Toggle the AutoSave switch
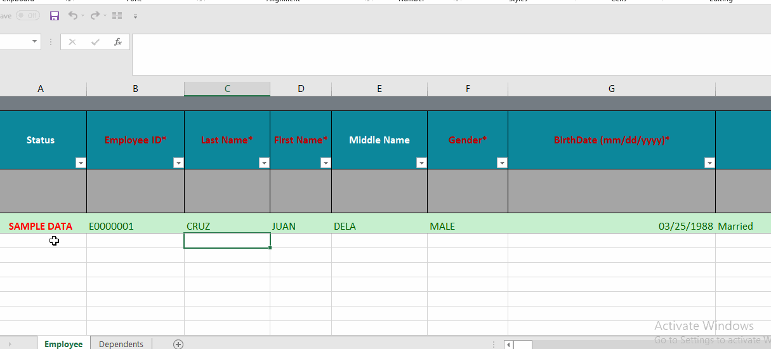Screen dimensions: 771x349 [x=28, y=16]
